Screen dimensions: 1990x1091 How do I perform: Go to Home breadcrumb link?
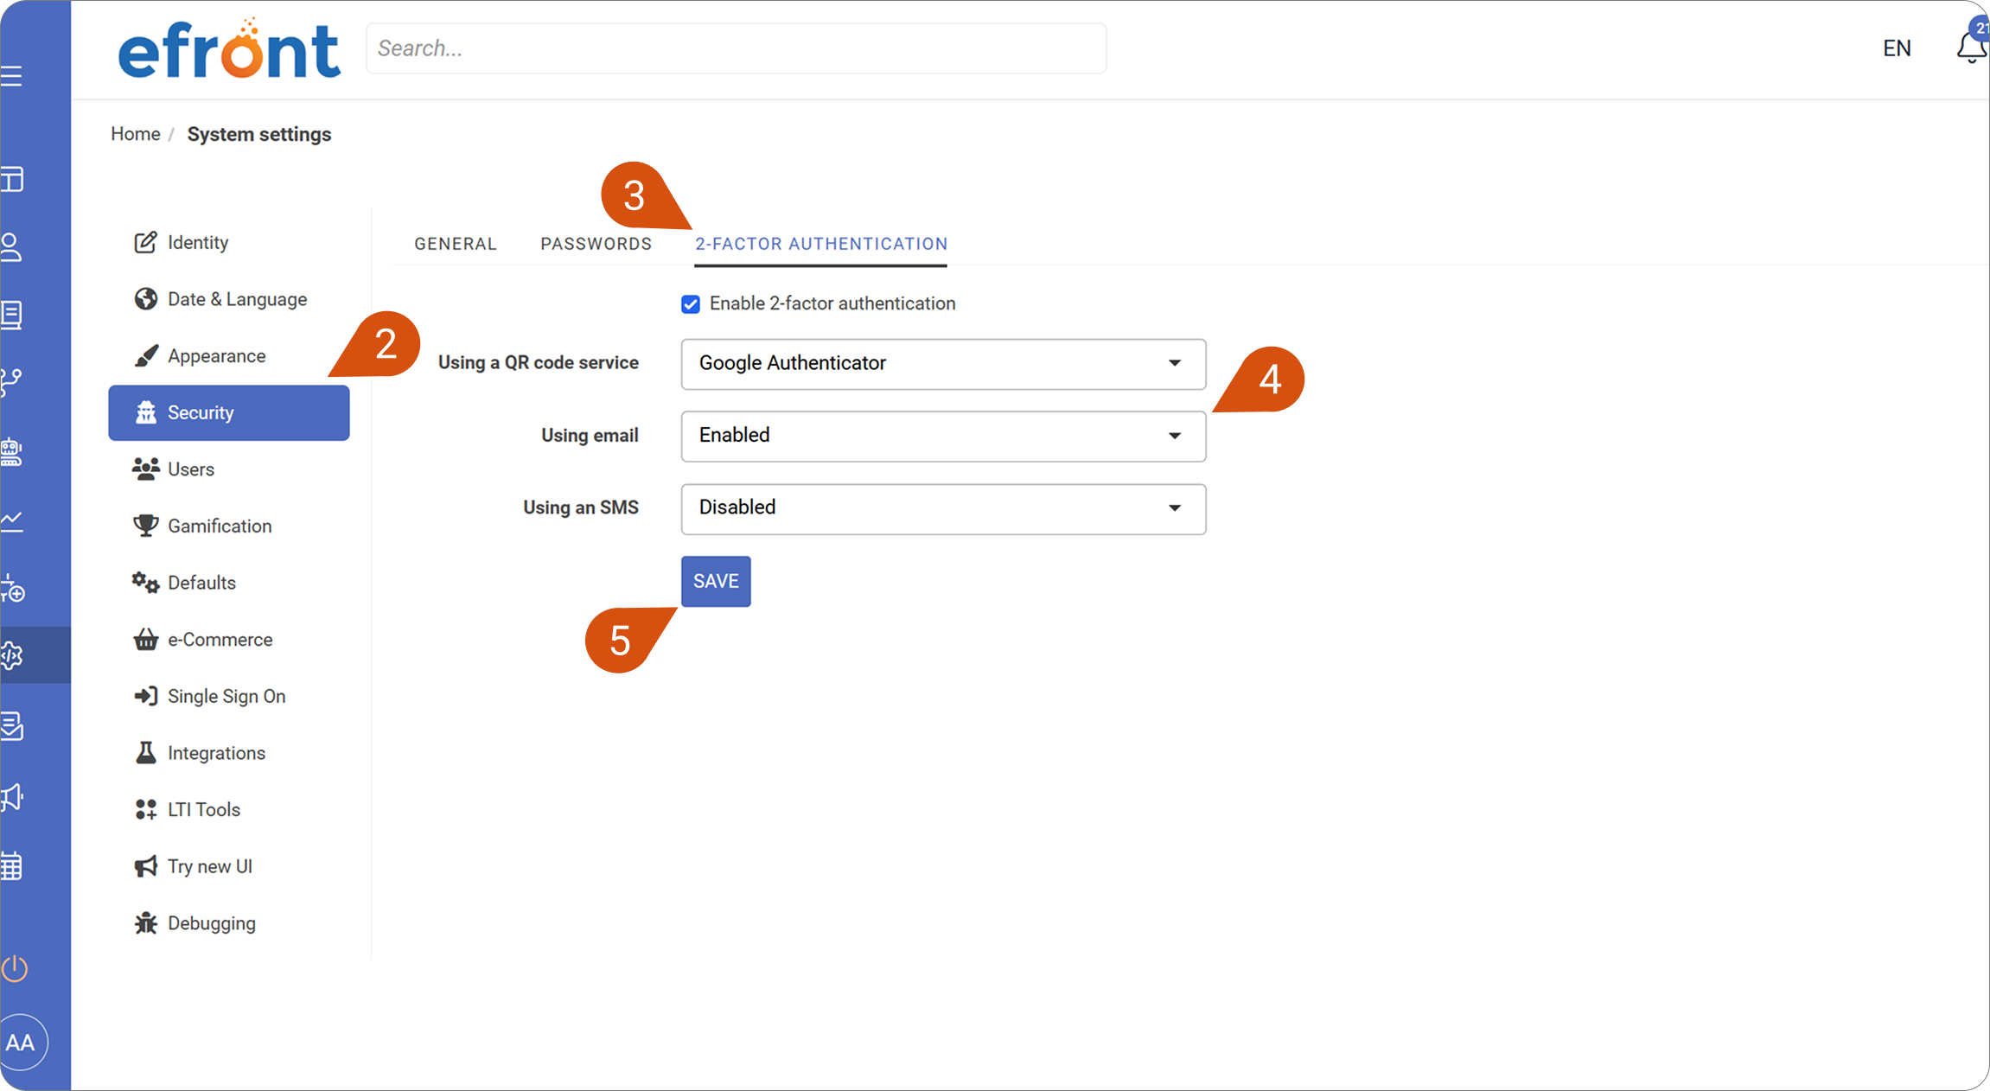click(136, 134)
